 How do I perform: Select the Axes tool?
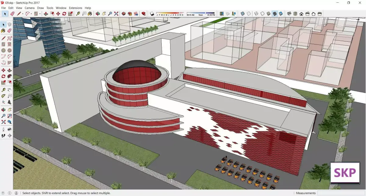pos(3,102)
